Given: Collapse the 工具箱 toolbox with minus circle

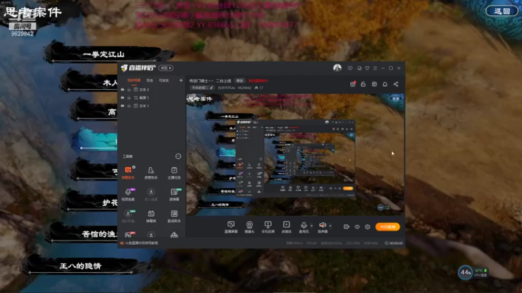Looking at the screenshot, I should tap(178, 156).
